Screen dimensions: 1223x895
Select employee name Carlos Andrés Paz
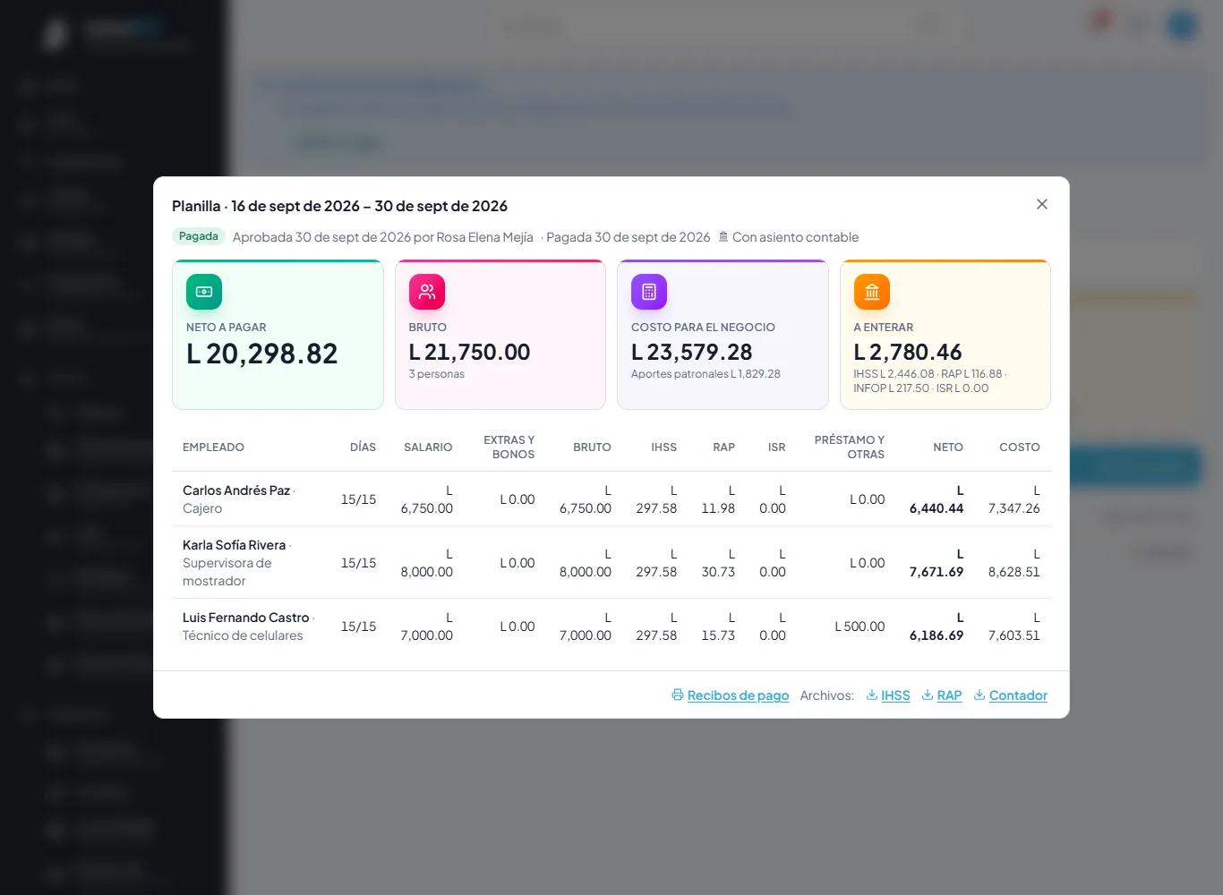(x=236, y=490)
